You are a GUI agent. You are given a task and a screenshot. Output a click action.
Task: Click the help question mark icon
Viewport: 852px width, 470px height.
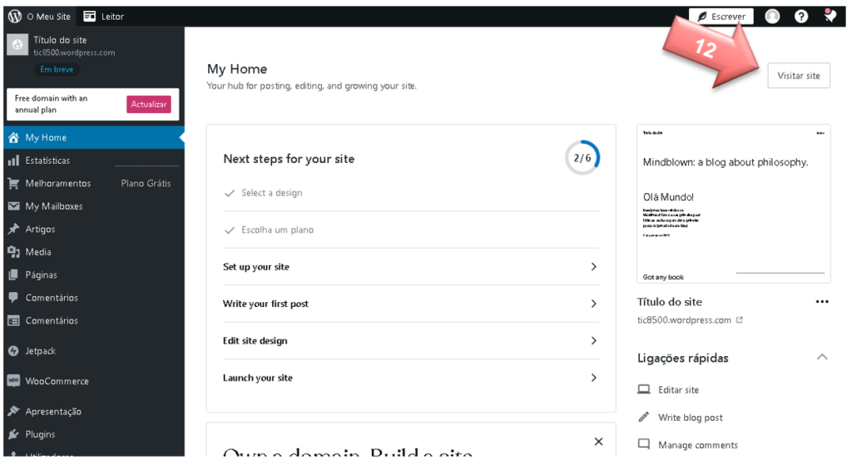tap(801, 16)
